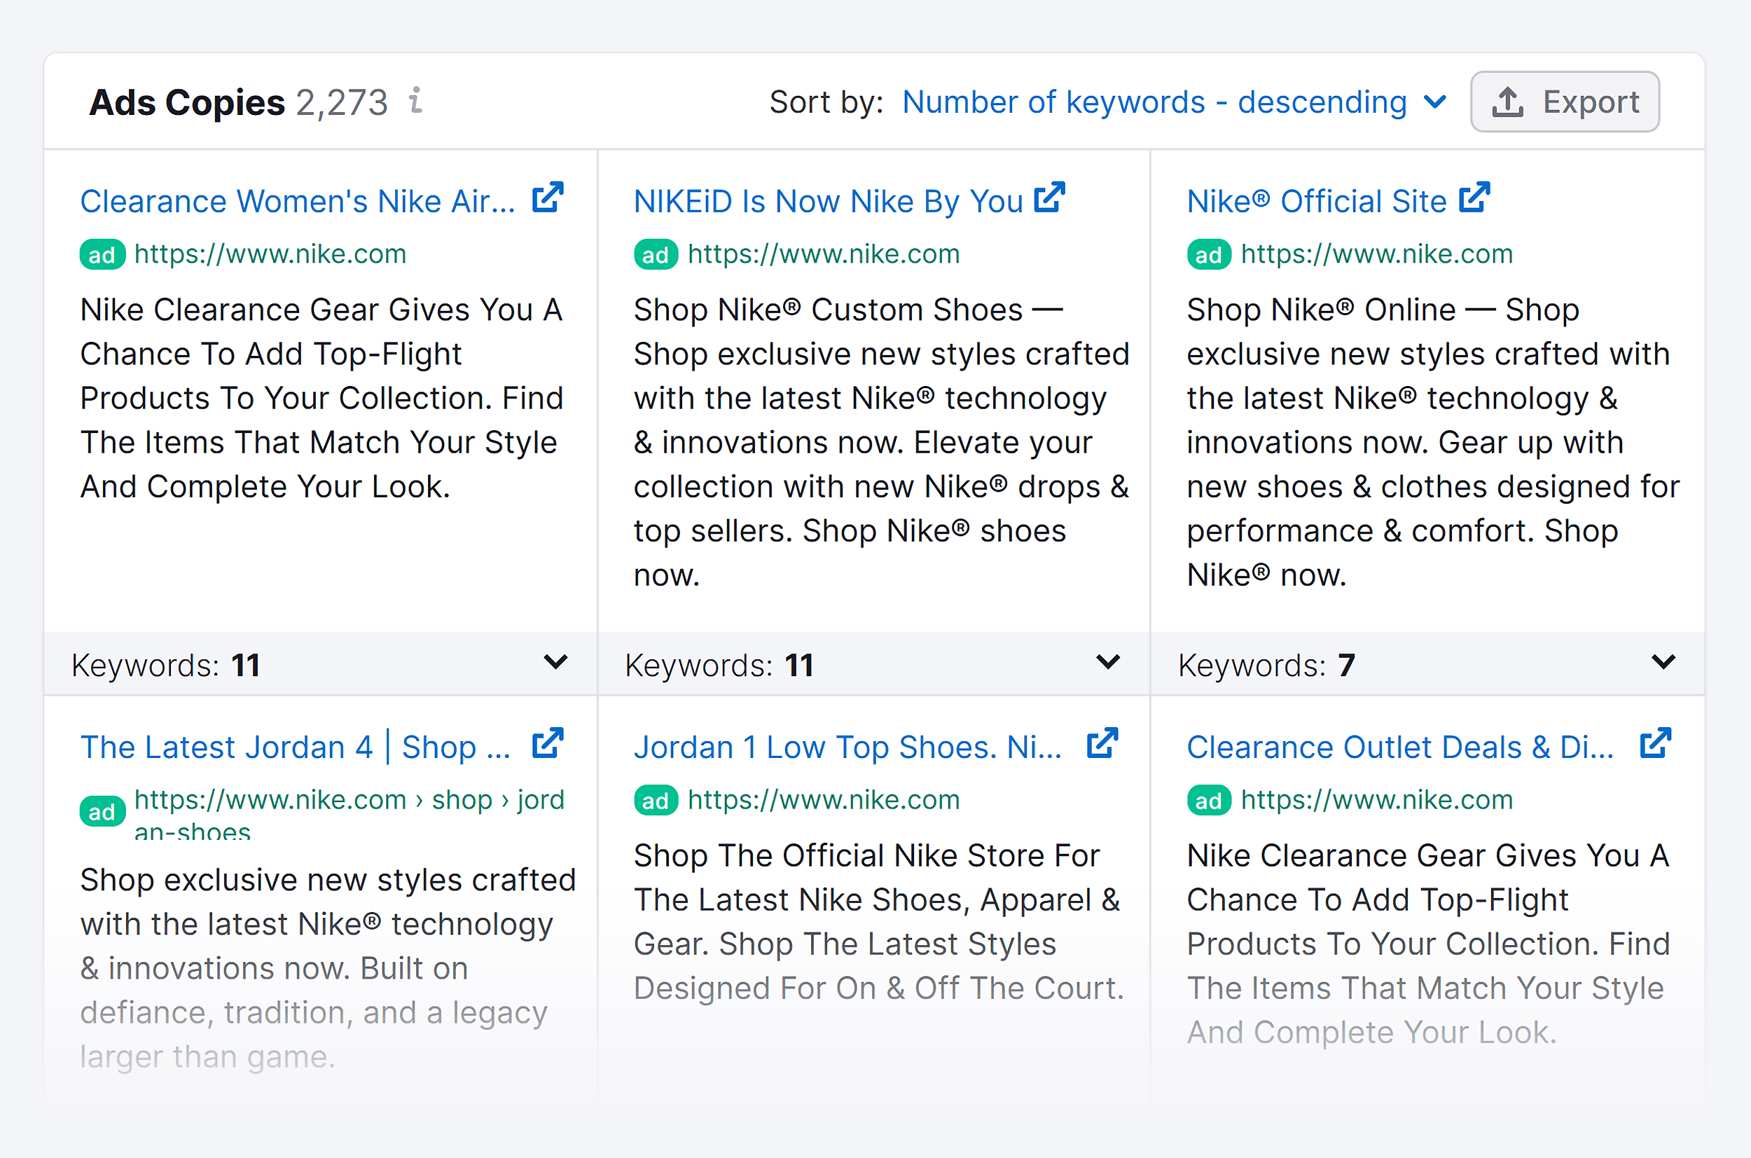1751x1158 pixels.
Task: Click the Export button
Action: [1564, 102]
